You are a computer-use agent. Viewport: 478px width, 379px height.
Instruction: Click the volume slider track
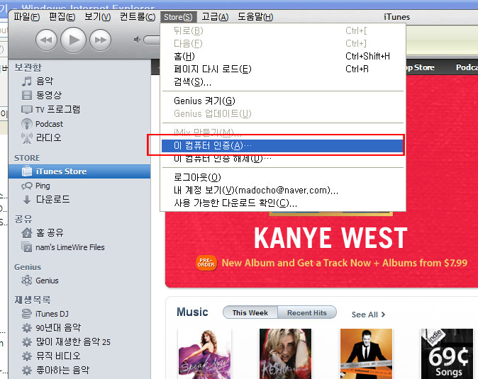(x=152, y=40)
